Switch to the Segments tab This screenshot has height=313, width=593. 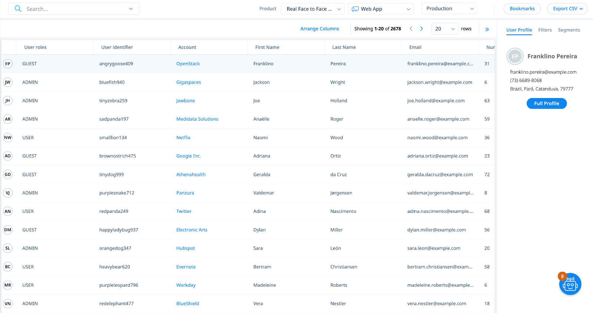pos(569,30)
